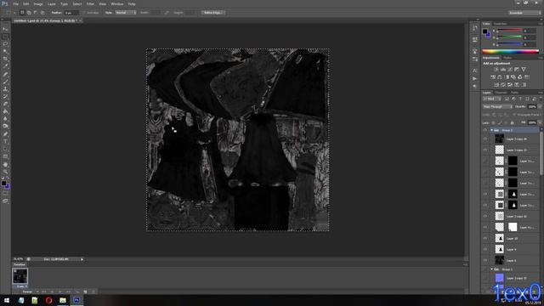
Task: Play the timeline animation
Action: 60,292
